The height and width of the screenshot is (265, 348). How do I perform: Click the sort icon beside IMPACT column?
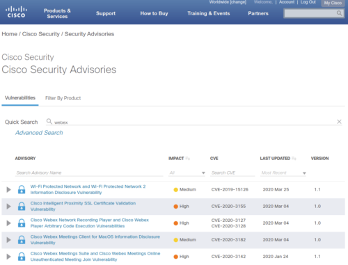coord(188,159)
